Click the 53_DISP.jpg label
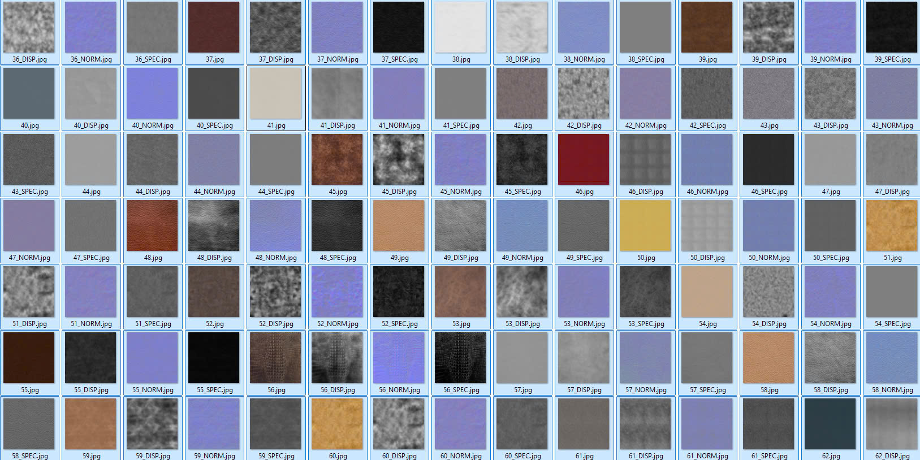 522,324
